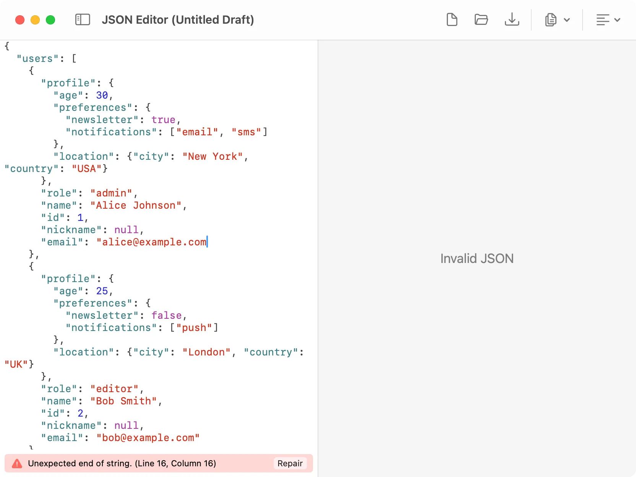The width and height of the screenshot is (636, 477).
Task: Expand the copy options chevron
Action: pos(567,19)
